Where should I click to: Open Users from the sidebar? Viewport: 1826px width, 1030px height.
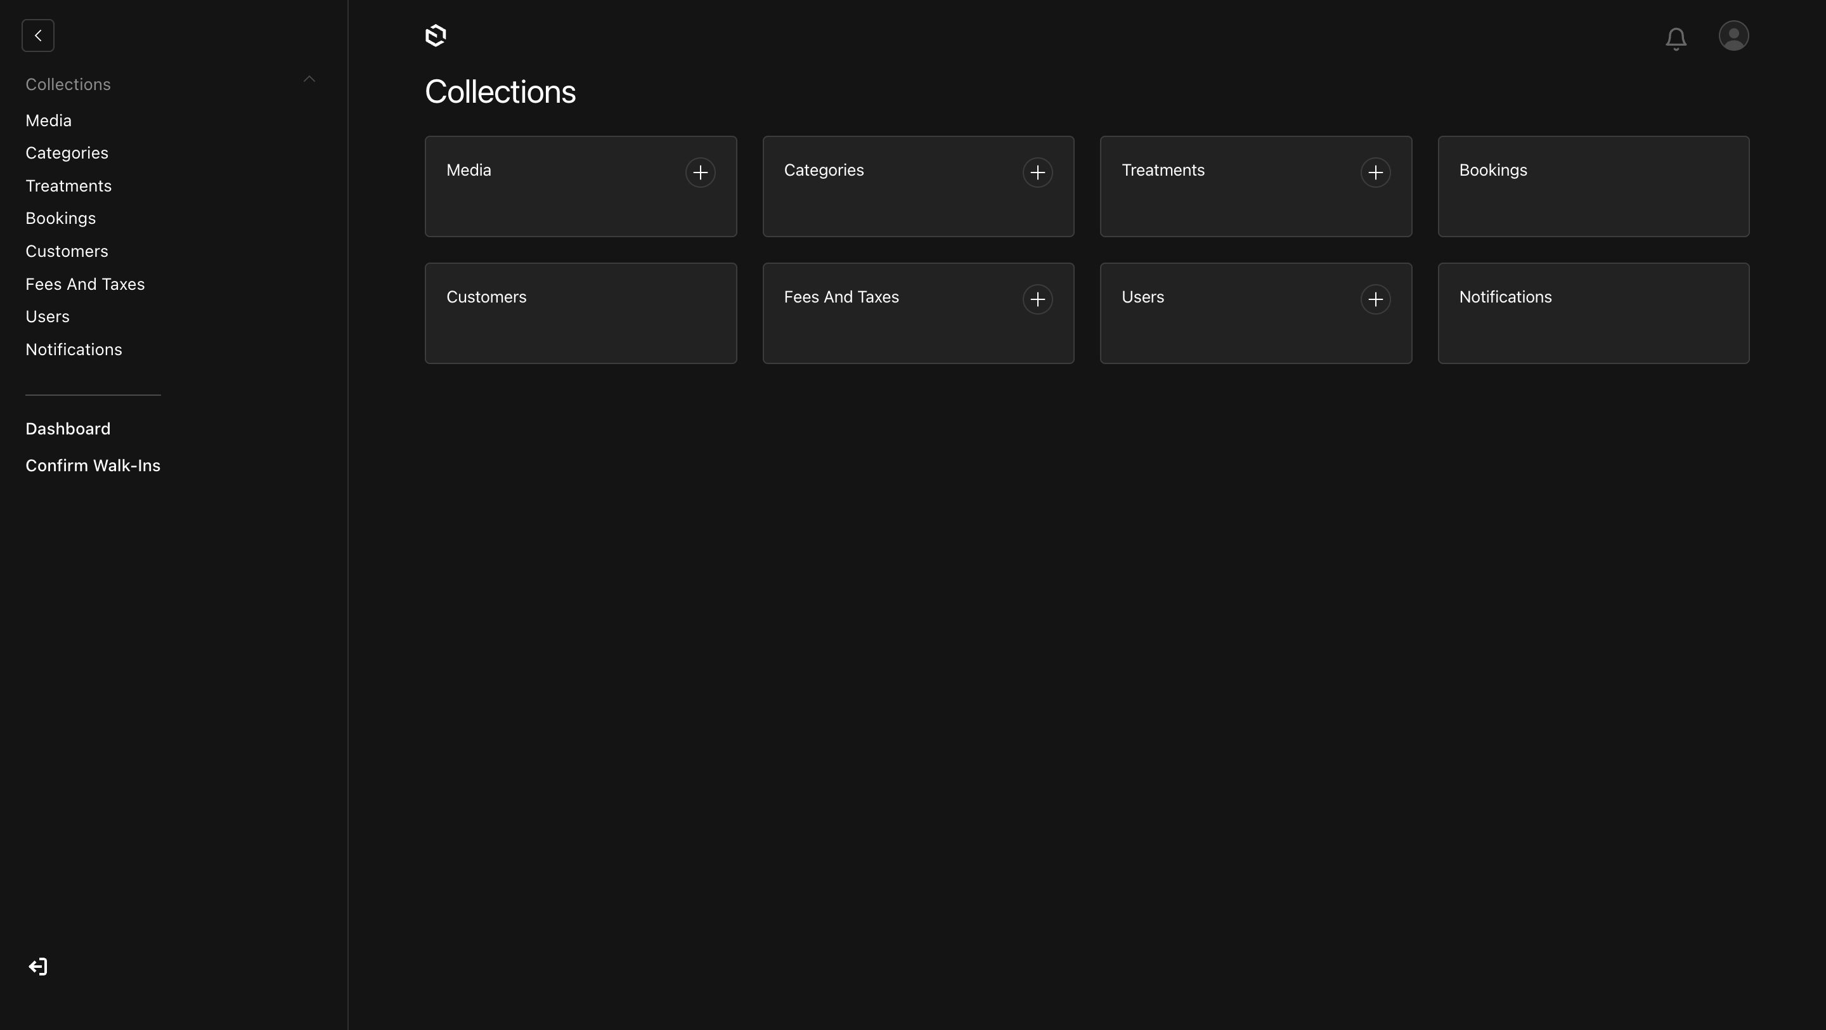(x=47, y=316)
